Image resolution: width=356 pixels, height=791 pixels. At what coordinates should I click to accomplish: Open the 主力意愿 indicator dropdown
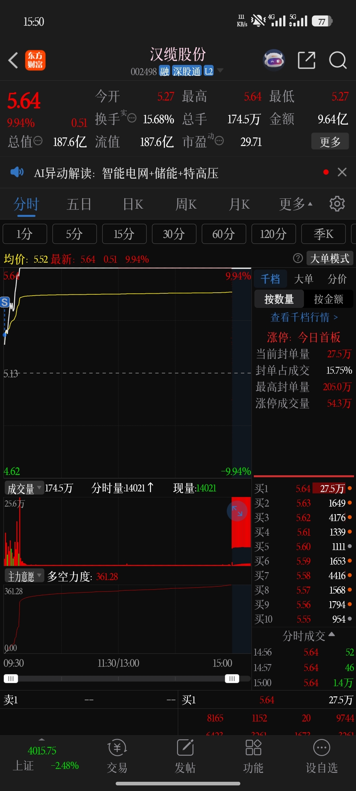(x=24, y=576)
